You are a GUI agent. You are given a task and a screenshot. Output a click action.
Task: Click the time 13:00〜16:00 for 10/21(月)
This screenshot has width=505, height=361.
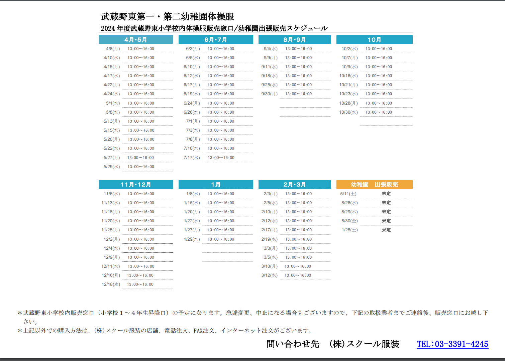click(x=379, y=85)
